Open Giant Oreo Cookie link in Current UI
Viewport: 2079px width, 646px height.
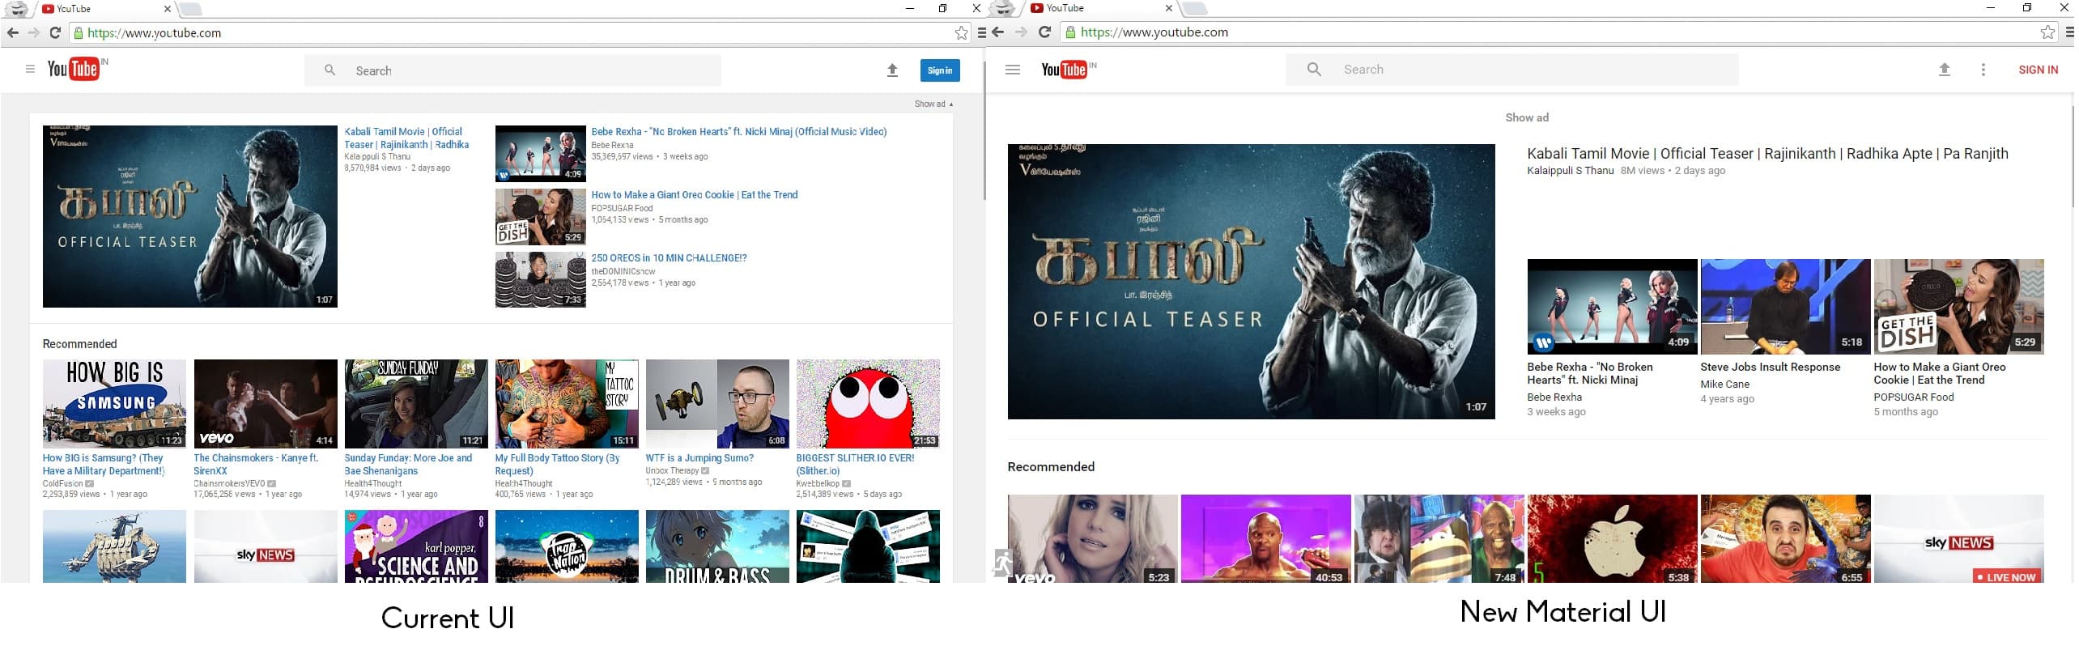coord(695,194)
